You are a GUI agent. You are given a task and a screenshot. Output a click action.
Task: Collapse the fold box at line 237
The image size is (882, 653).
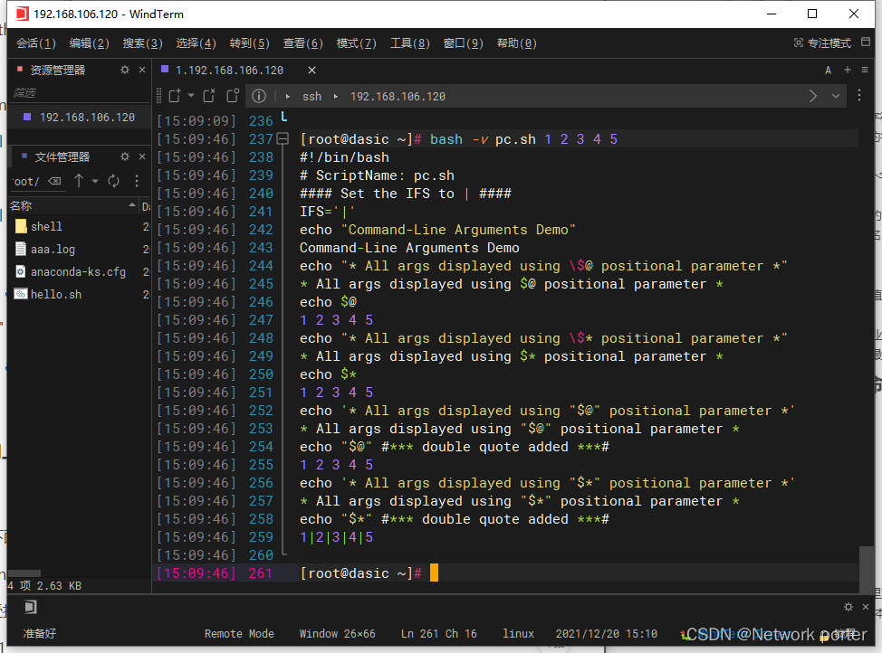tap(283, 138)
